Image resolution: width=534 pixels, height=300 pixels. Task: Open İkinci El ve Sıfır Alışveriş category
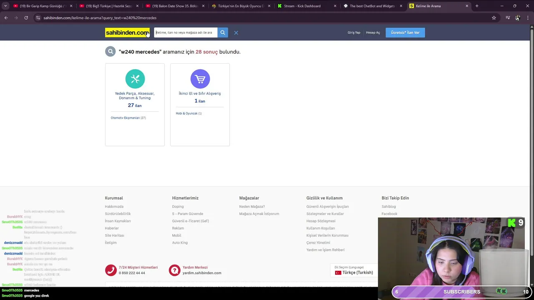(200, 93)
